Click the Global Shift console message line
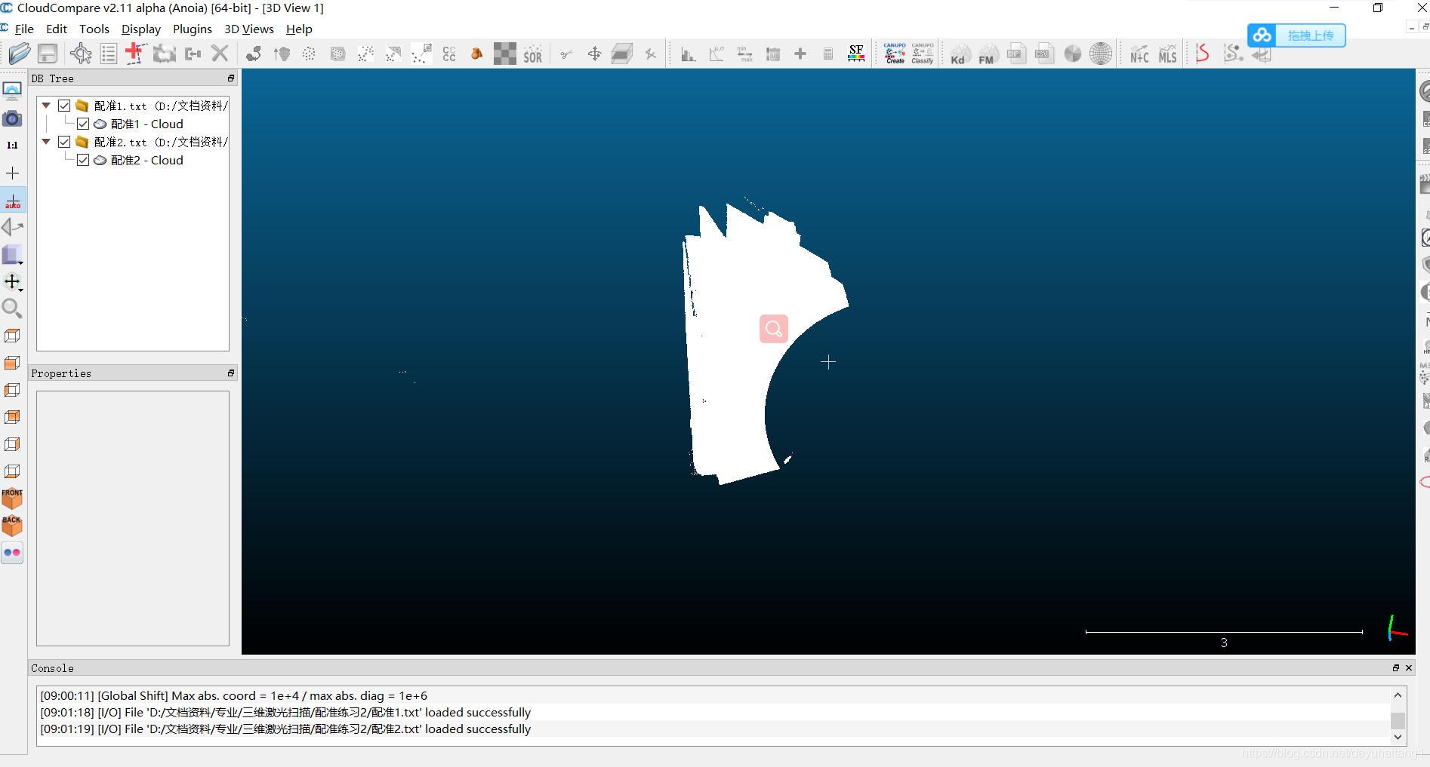 pyautogui.click(x=234, y=695)
